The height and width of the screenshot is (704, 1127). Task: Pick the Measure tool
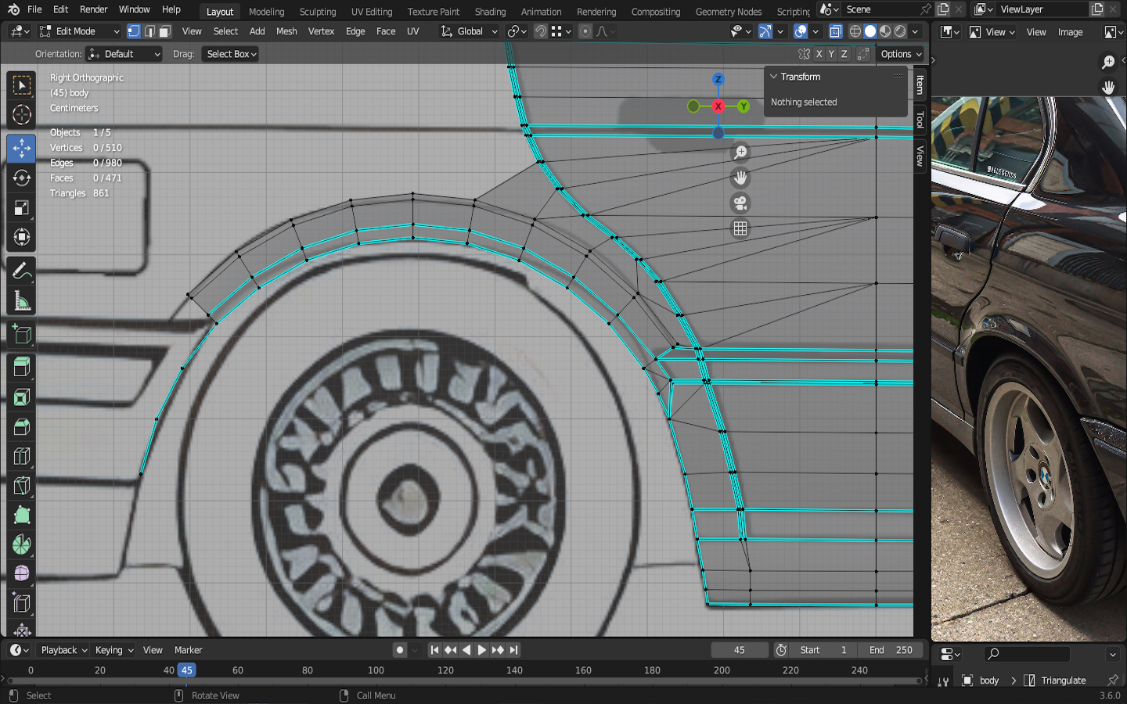pos(21,301)
